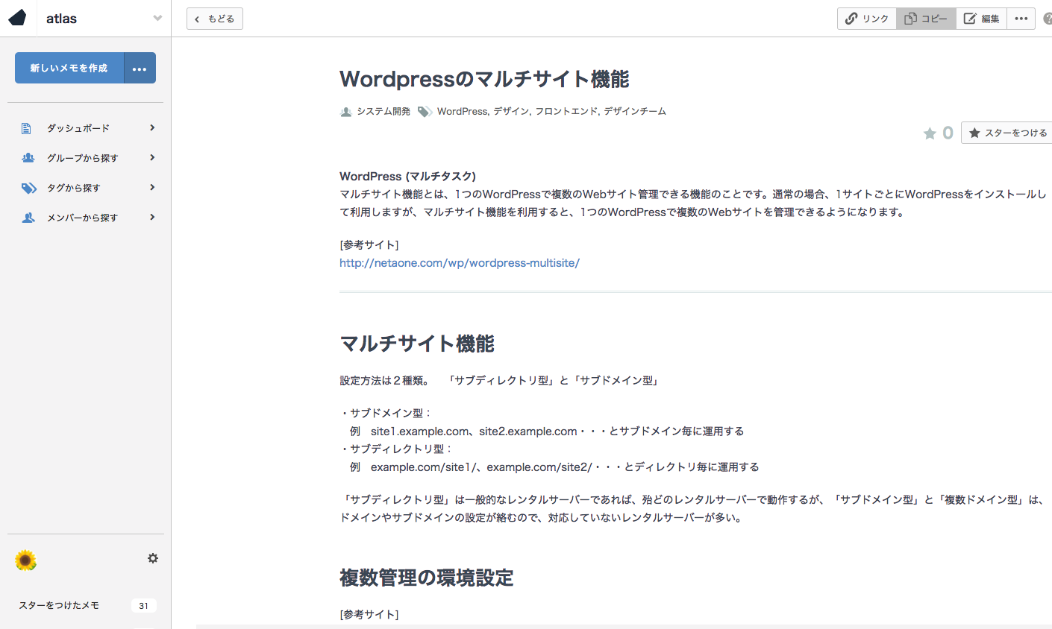Image resolution: width=1052 pixels, height=629 pixels.
Task: Click the コピー button
Action: point(926,19)
